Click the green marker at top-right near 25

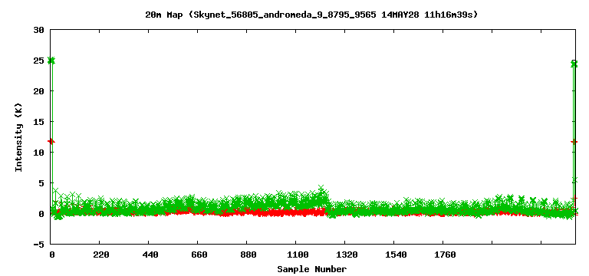tap(574, 64)
